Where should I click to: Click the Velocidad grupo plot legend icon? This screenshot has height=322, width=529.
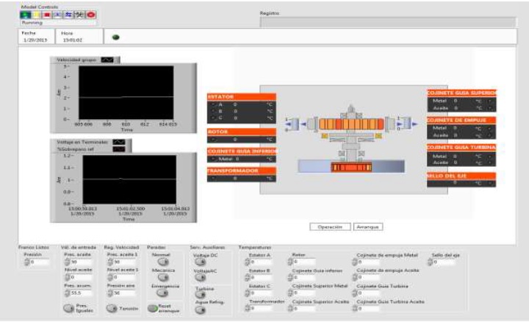click(x=108, y=60)
